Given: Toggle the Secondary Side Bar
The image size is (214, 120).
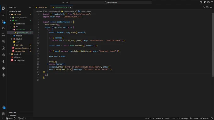Looking at the screenshot, I should point(212,2).
